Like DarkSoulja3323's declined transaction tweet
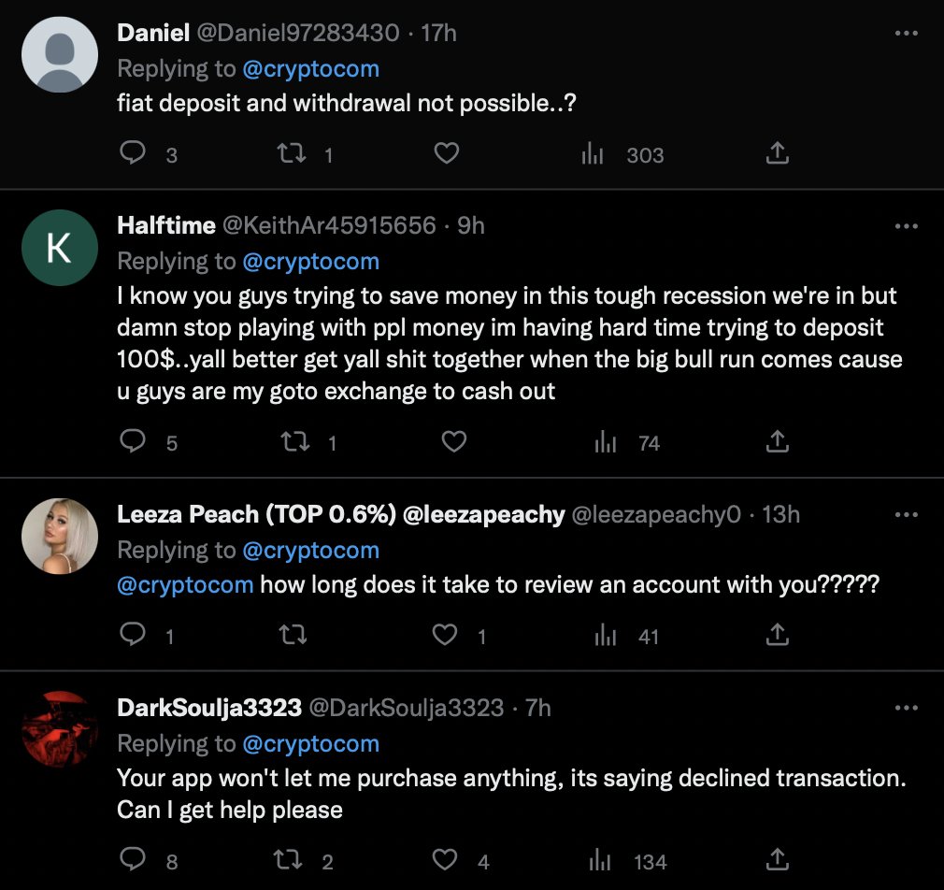Screen dimensions: 944x890 click(447, 860)
